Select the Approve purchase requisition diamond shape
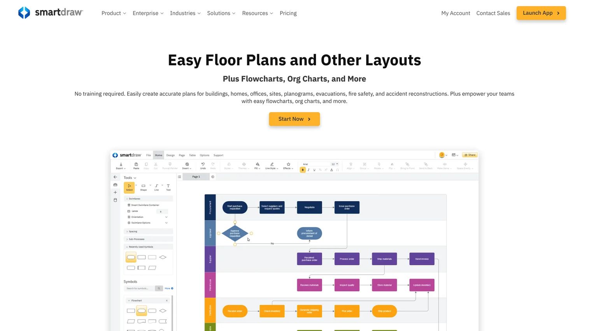Screen dimensions: 589x331 click(x=235, y=233)
